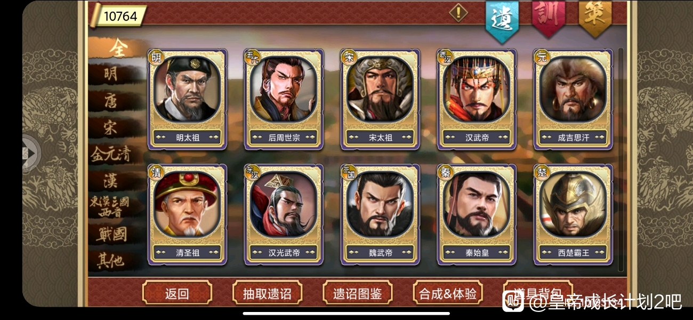
Task: Click the 抽取遗诏 button
Action: pos(267,293)
